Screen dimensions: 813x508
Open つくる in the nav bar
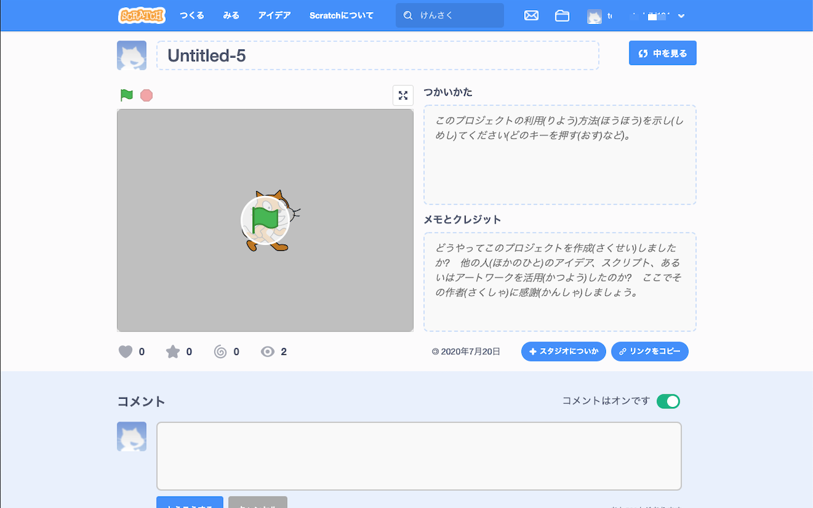(x=192, y=15)
